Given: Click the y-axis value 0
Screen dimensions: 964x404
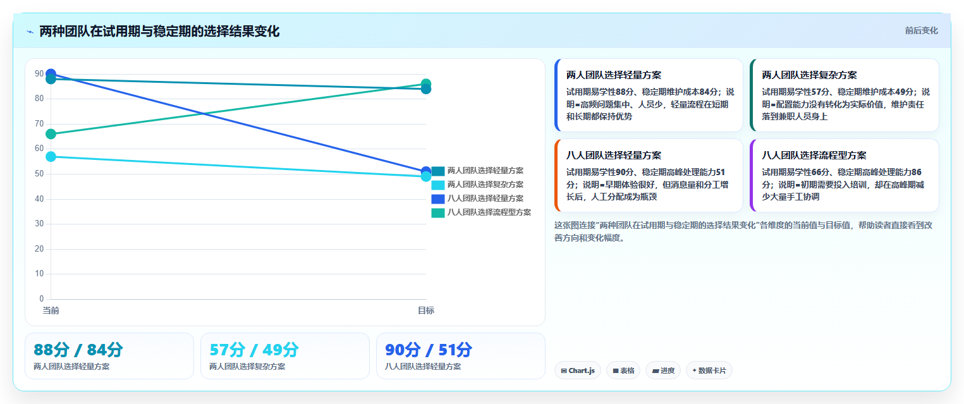Looking at the screenshot, I should (x=41, y=299).
